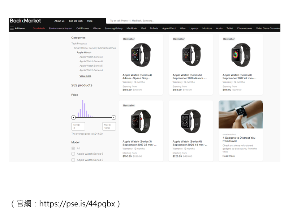Expand categories with View more

(x=85, y=76)
